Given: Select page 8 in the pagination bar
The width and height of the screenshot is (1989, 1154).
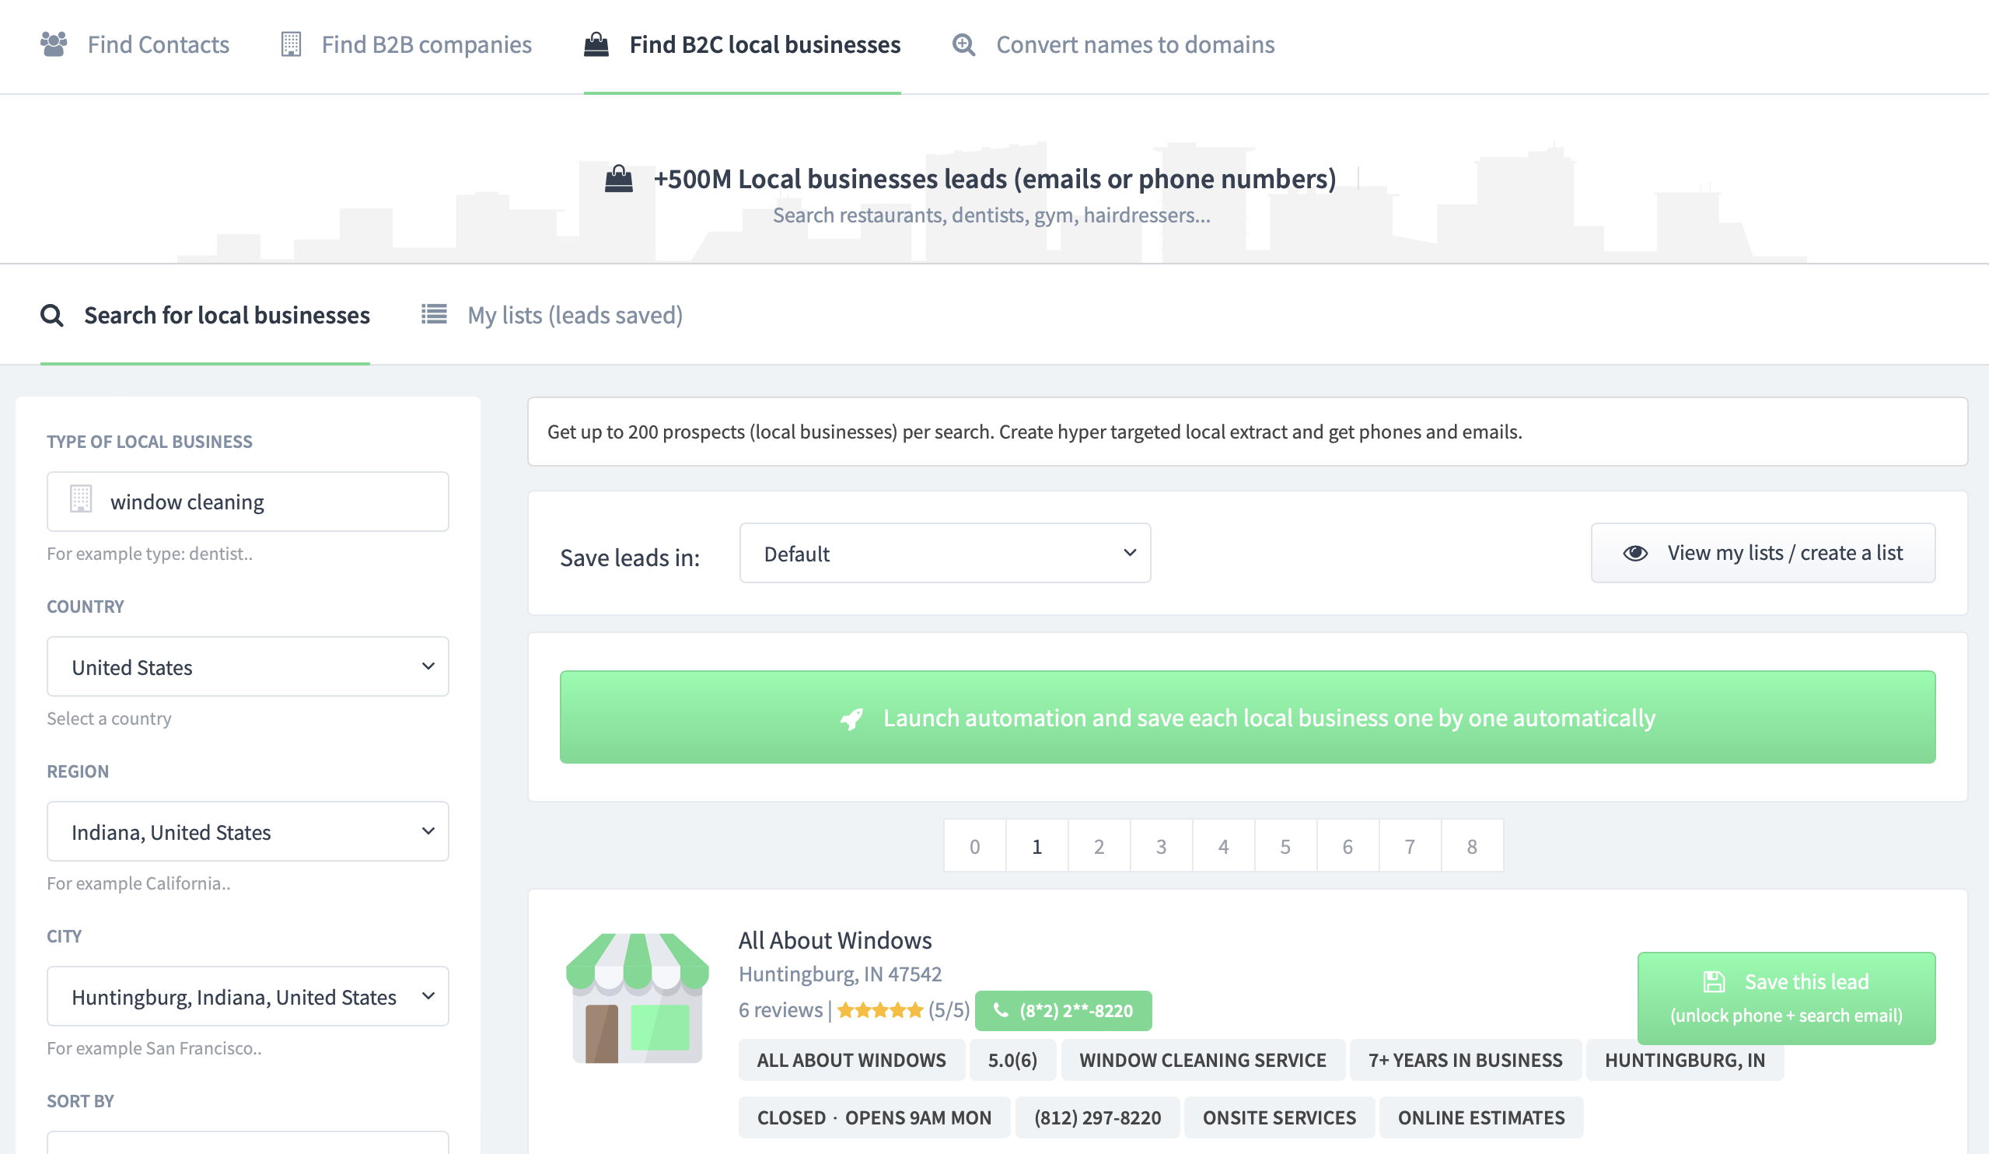Looking at the screenshot, I should [1472, 846].
